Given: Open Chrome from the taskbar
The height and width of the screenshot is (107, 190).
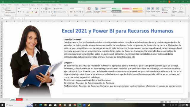Looking at the screenshot, I should pyautogui.click(x=75, y=105).
